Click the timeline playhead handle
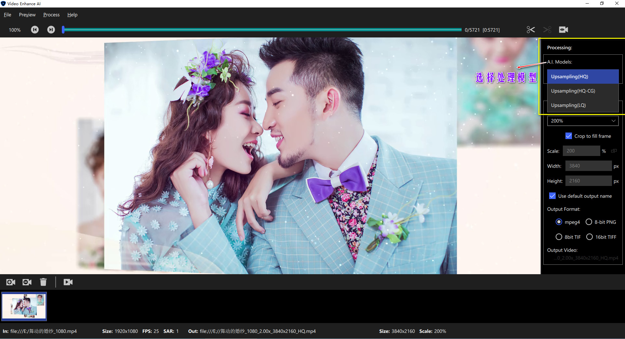625x339 pixels. [x=63, y=30]
